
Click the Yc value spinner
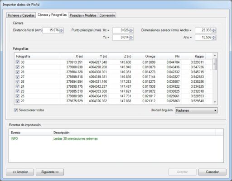[x=131, y=37]
